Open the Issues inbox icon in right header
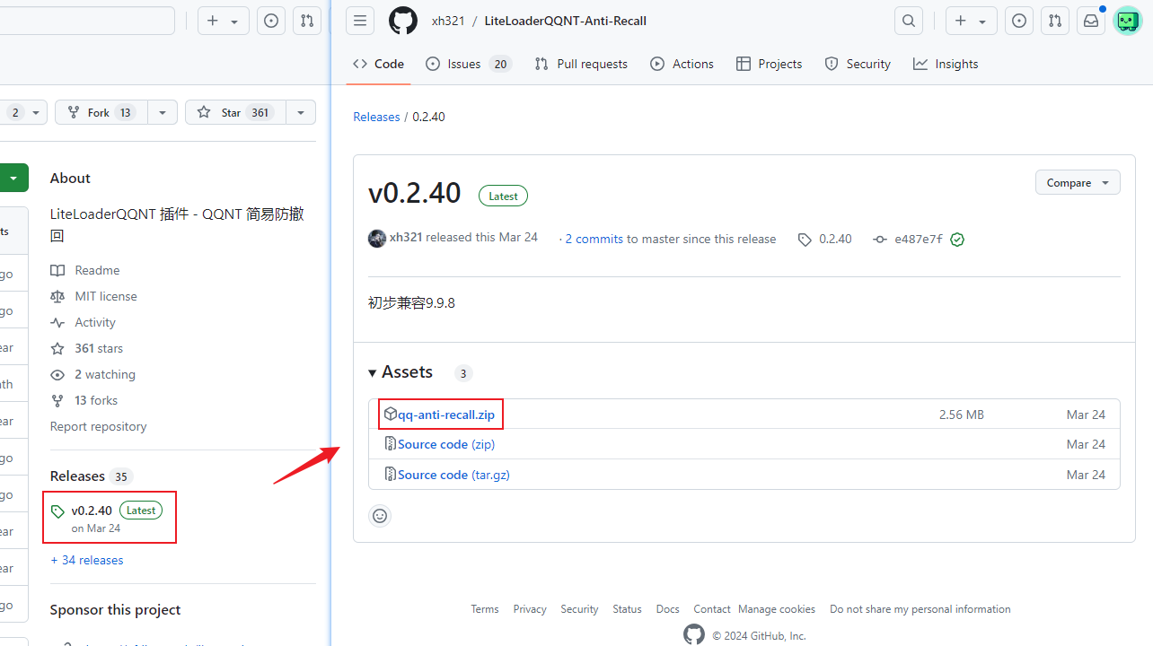 [1018, 21]
